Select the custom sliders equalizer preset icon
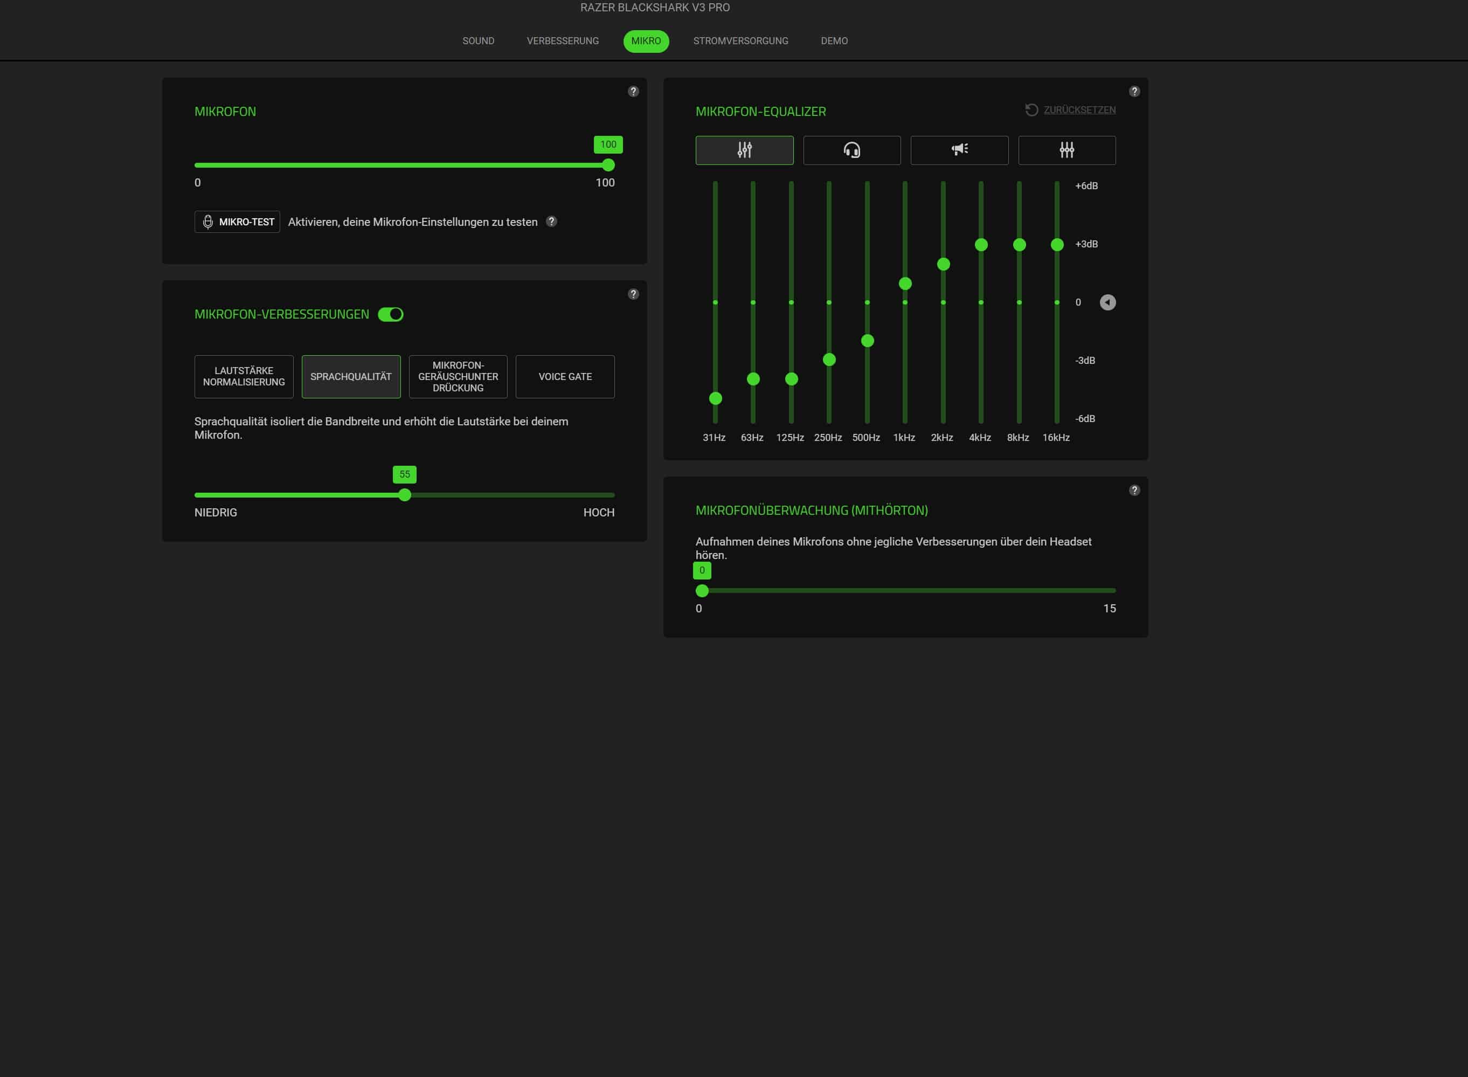1468x1077 pixels. [1067, 150]
